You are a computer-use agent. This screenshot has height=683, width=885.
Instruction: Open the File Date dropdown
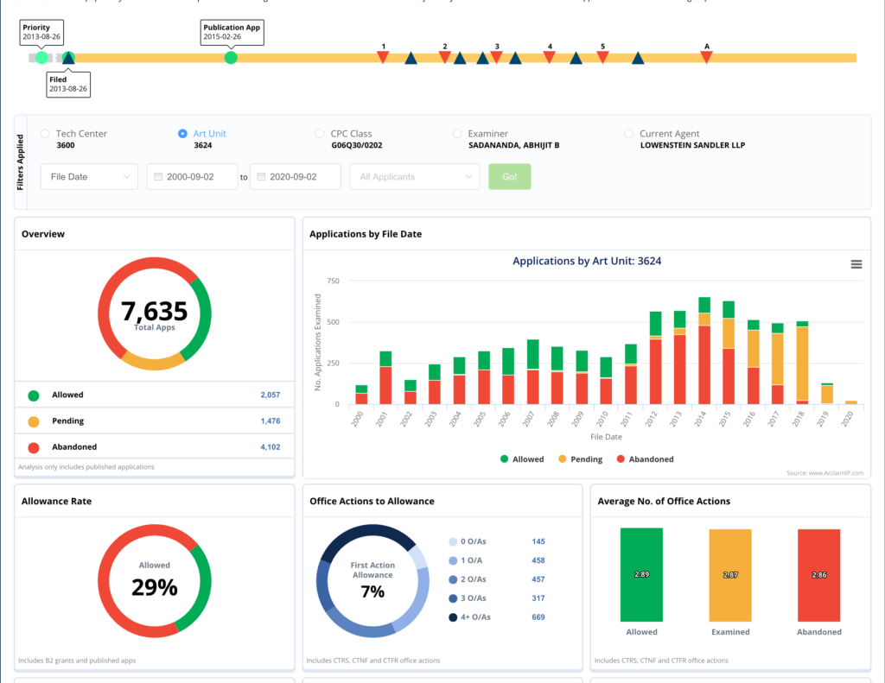(x=89, y=176)
